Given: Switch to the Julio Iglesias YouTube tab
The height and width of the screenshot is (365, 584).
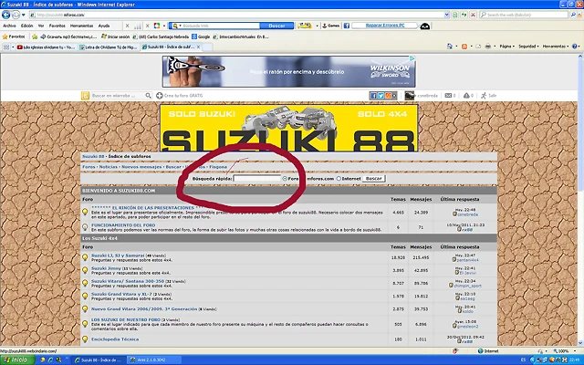Looking at the screenshot, I should point(46,47).
